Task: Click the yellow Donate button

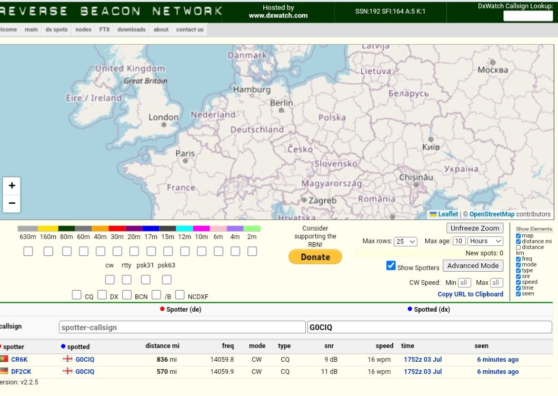Action: coord(315,257)
